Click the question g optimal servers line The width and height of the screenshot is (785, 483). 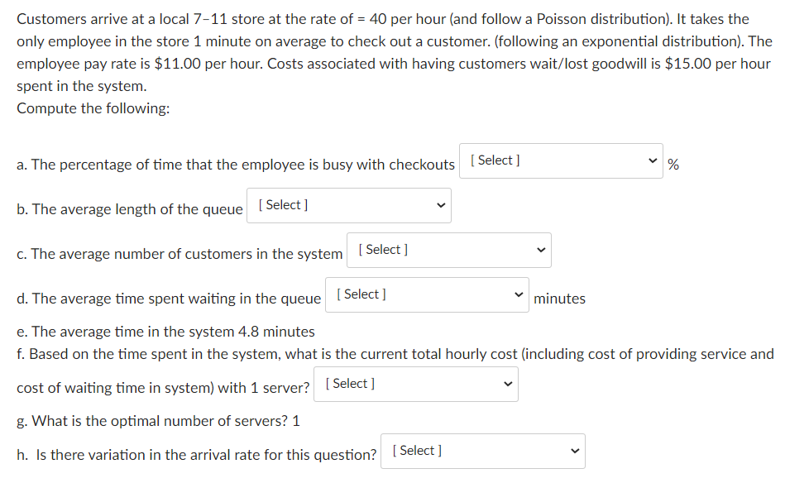pyautogui.click(x=158, y=421)
